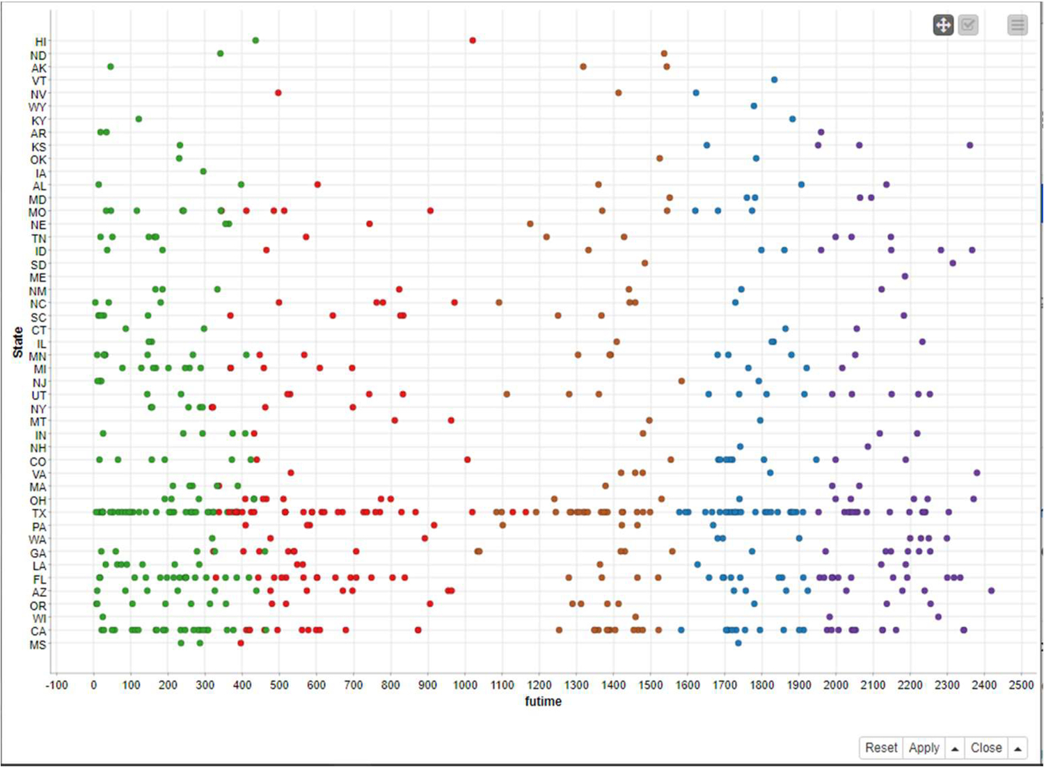Click the 'MO' state axis label
1044x767 pixels.
pyautogui.click(x=38, y=213)
